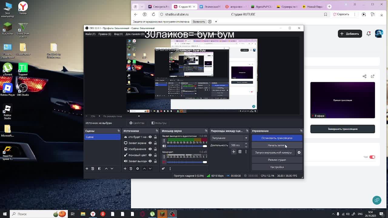This screenshot has height=218, width=388.
Task: Mute the desktop audio capture channel
Action: click(x=164, y=146)
